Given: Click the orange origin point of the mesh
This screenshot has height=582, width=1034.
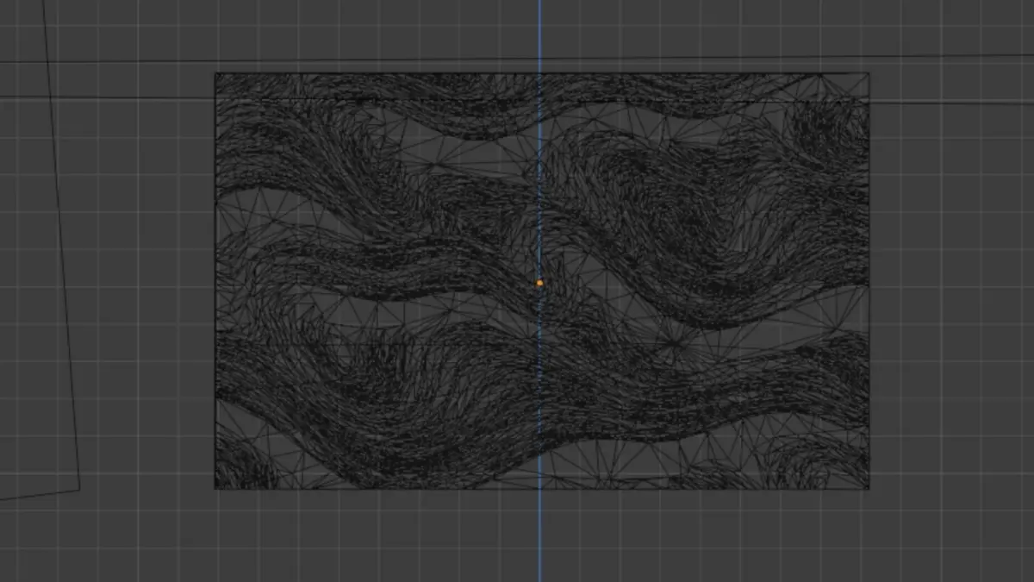Looking at the screenshot, I should (x=540, y=283).
